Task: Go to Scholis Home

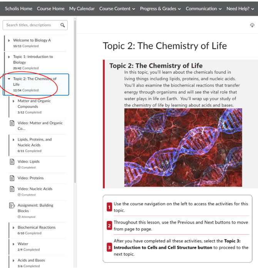Action: 18,9
